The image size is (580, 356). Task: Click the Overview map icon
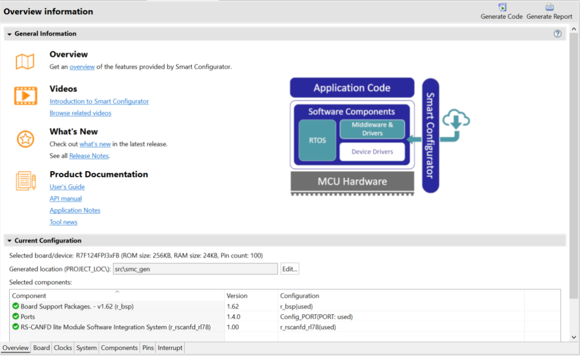pyautogui.click(x=25, y=61)
